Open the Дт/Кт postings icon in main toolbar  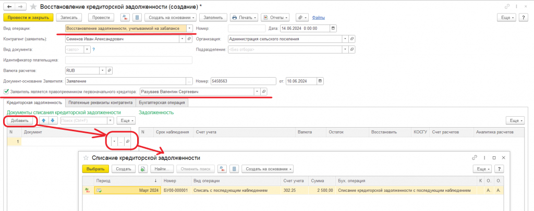tap(125, 17)
